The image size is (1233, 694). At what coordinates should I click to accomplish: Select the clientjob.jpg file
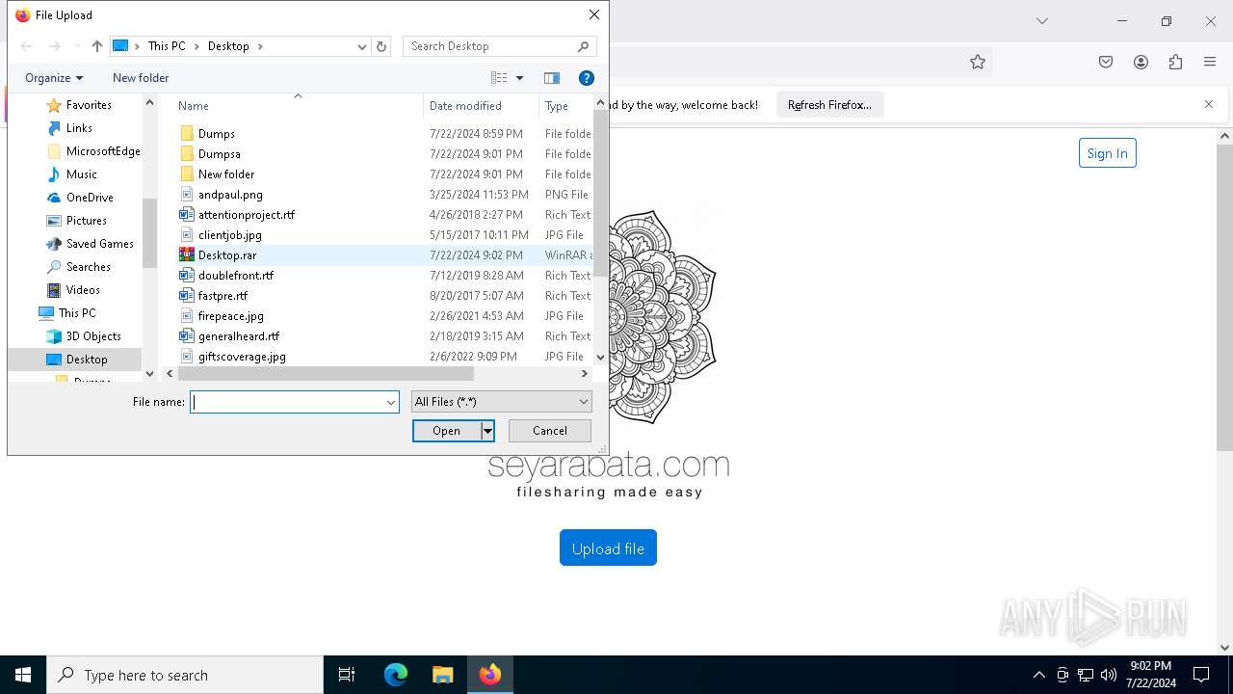[230, 235]
